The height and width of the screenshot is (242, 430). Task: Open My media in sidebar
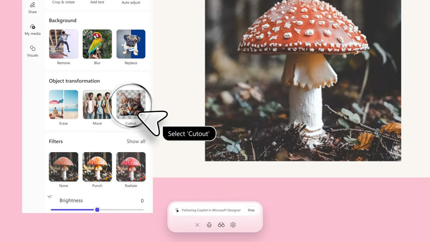33,30
